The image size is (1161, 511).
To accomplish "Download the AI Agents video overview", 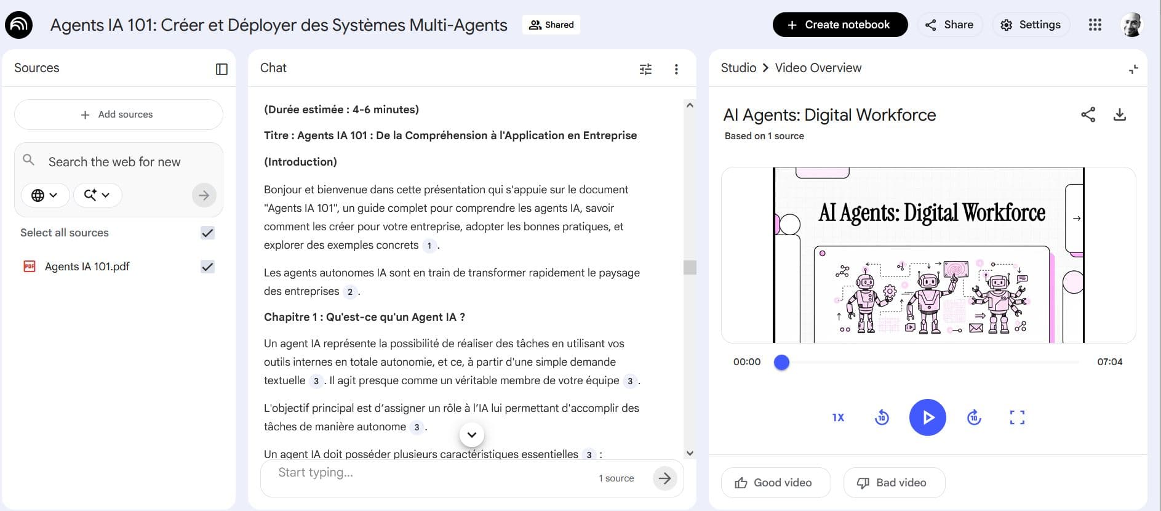I will coord(1119,115).
